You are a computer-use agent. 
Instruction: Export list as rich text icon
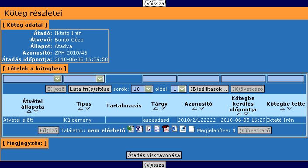pyautogui.click(x=157, y=129)
